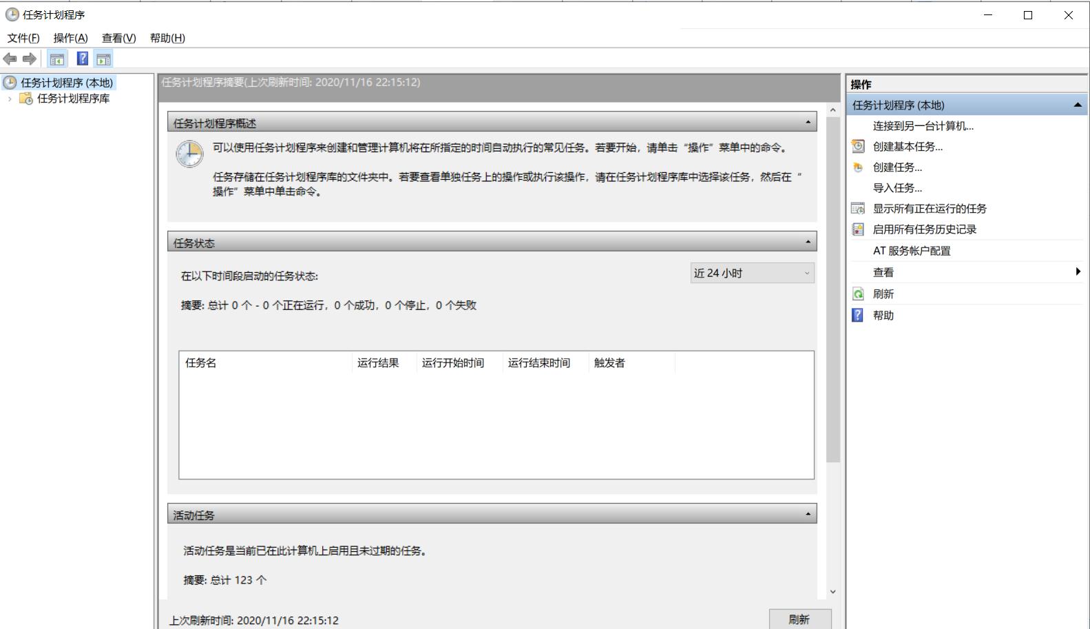Click the Forward arrow toolbar icon

30,59
